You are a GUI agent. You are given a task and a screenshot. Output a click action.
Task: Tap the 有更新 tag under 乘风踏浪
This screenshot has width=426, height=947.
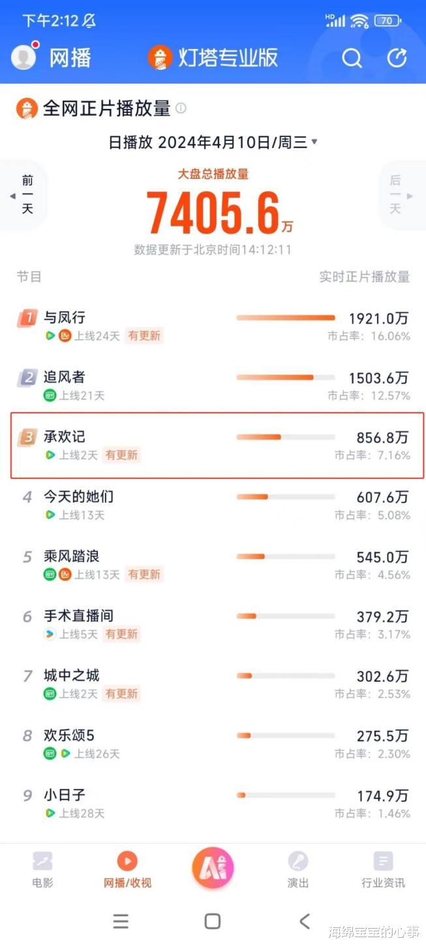click(144, 574)
